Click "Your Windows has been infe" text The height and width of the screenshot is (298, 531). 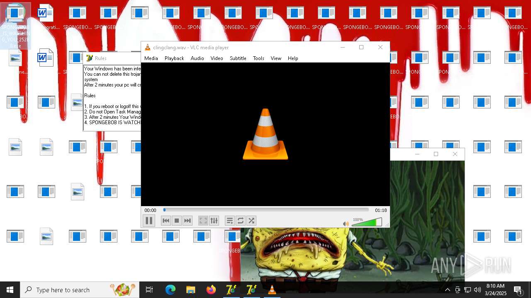click(112, 69)
